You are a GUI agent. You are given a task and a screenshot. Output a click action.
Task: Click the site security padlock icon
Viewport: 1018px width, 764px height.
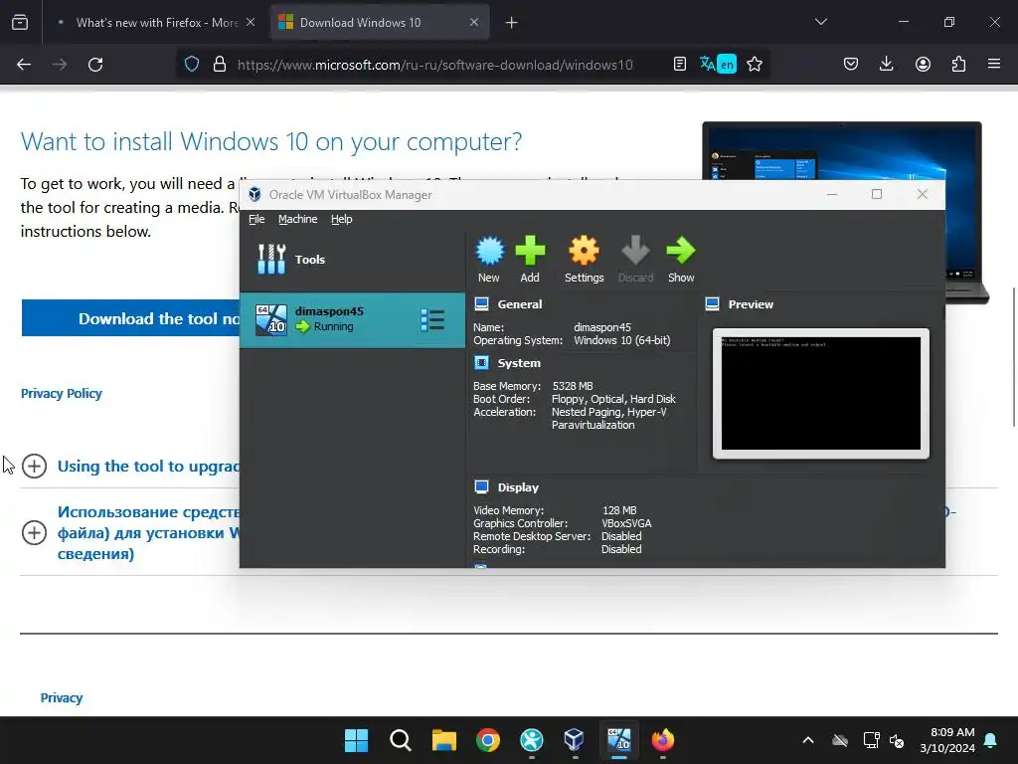(x=220, y=65)
